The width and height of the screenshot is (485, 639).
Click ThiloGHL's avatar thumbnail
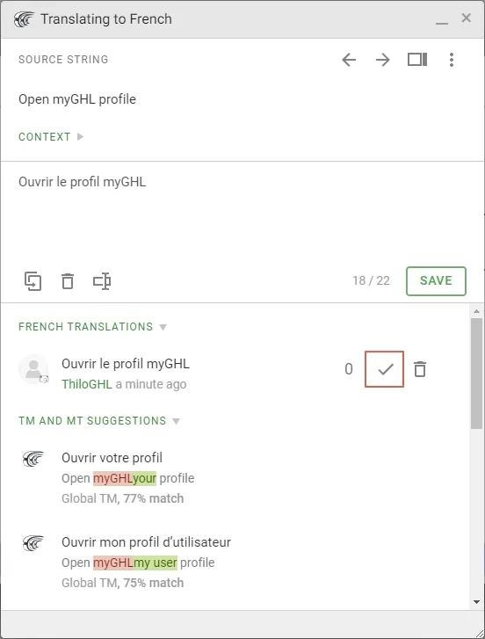[x=33, y=369]
